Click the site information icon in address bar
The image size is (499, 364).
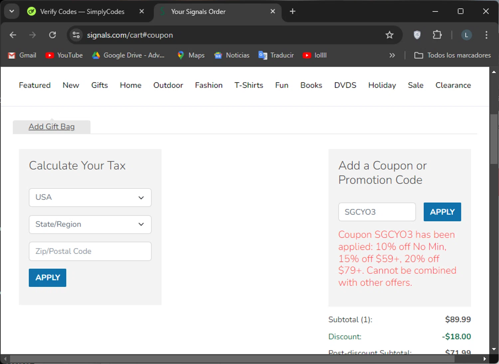(76, 35)
